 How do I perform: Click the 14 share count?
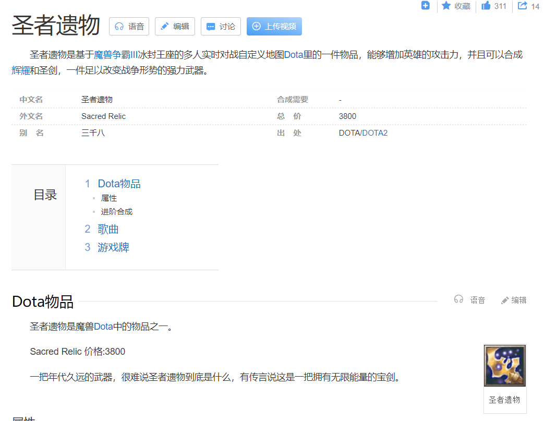[535, 6]
